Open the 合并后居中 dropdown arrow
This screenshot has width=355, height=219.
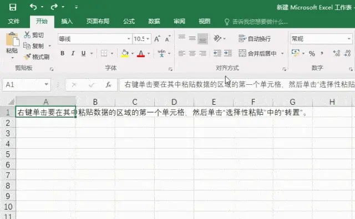pos(282,53)
